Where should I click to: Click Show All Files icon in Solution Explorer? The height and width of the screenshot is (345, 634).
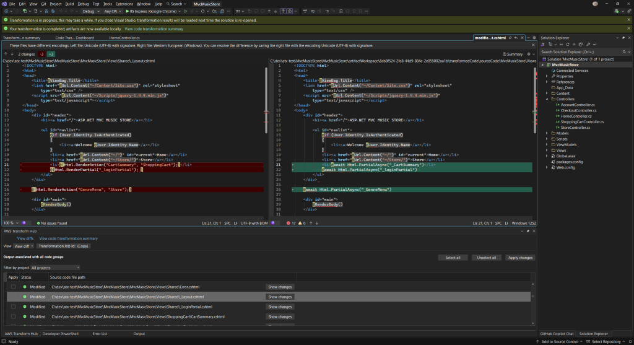[x=581, y=45]
